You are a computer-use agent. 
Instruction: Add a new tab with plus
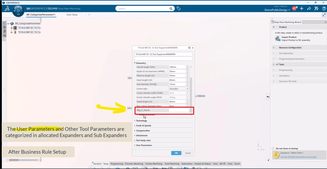pos(89,15)
